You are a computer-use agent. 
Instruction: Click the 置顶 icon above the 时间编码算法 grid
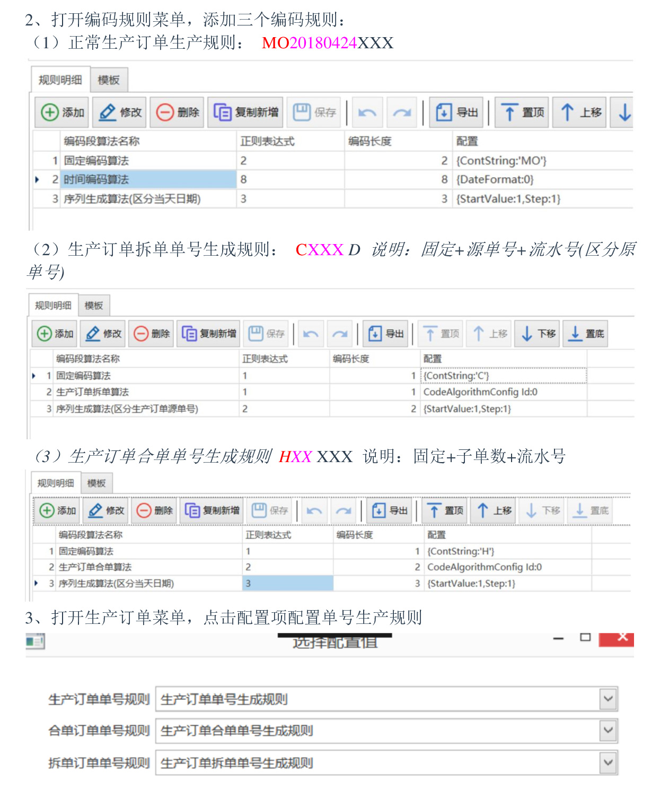click(x=509, y=112)
